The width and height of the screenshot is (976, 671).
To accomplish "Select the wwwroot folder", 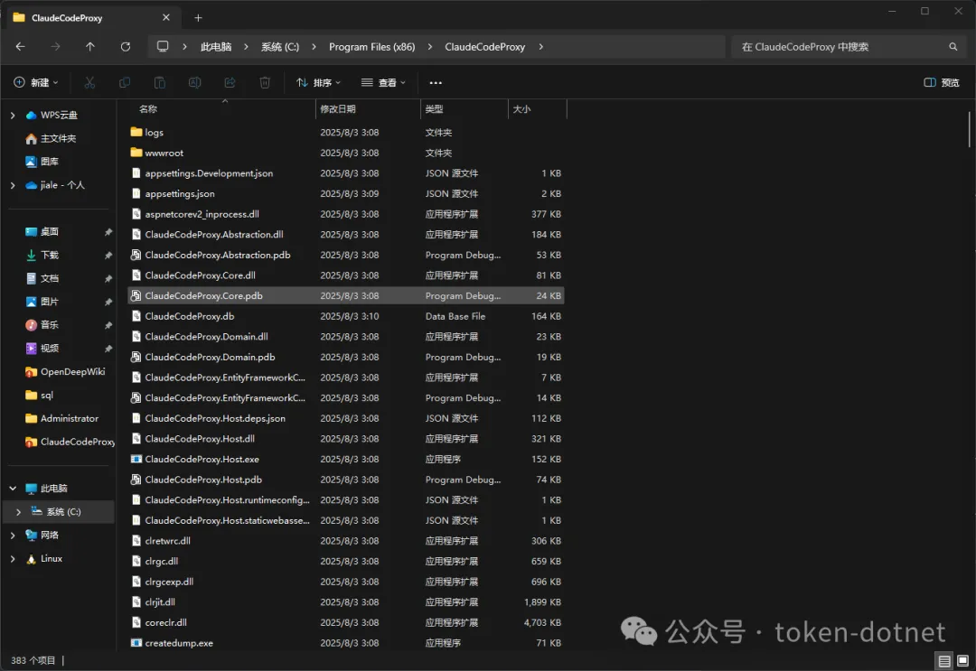I will point(345,153).
